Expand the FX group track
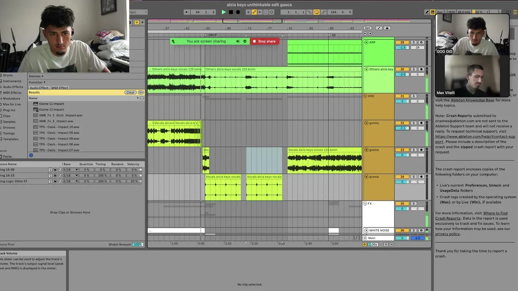This screenshot has width=518, height=291. pos(365,204)
